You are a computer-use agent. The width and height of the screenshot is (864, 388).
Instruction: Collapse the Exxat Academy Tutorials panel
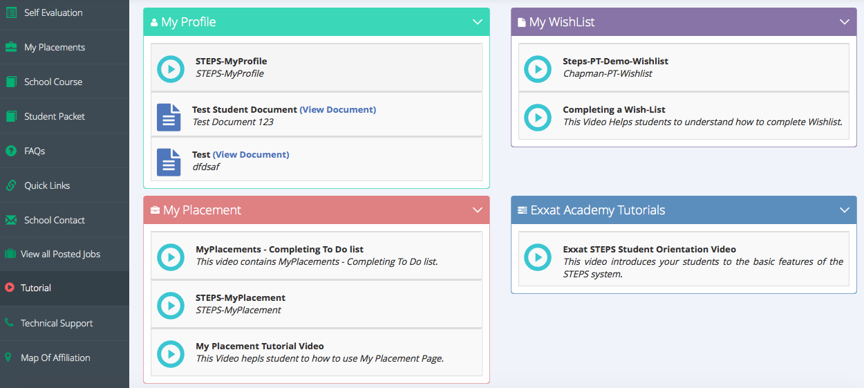tap(844, 210)
